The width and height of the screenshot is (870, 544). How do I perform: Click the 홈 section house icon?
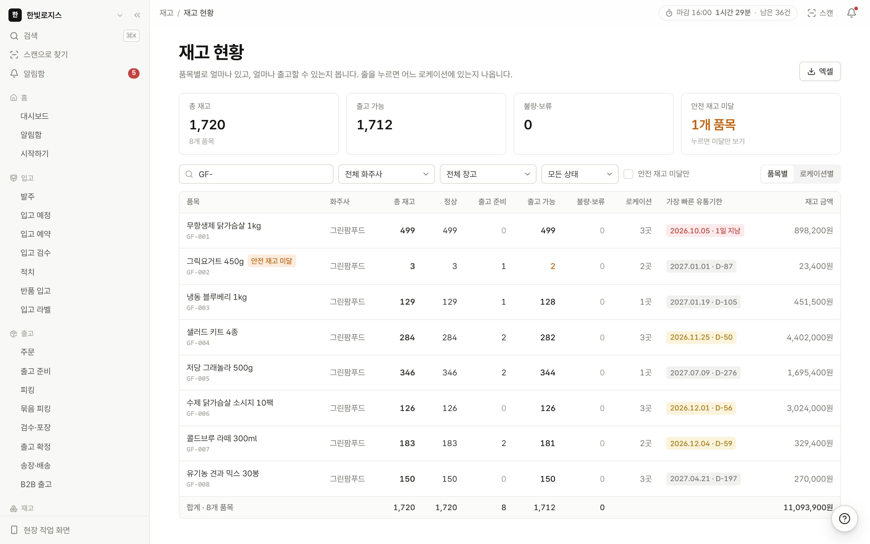[14, 98]
